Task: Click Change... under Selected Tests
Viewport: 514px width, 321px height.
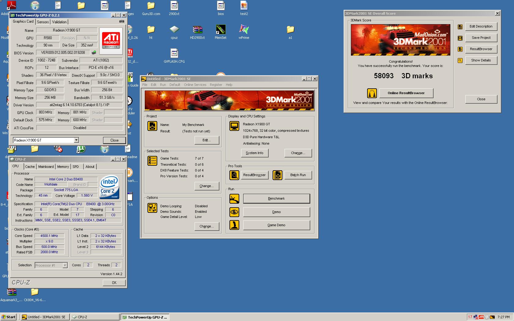Action: pyautogui.click(x=207, y=186)
